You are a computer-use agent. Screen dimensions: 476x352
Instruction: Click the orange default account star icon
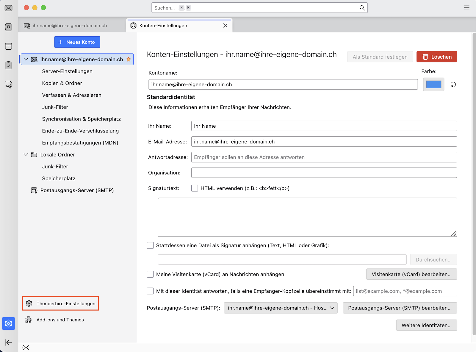129,59
